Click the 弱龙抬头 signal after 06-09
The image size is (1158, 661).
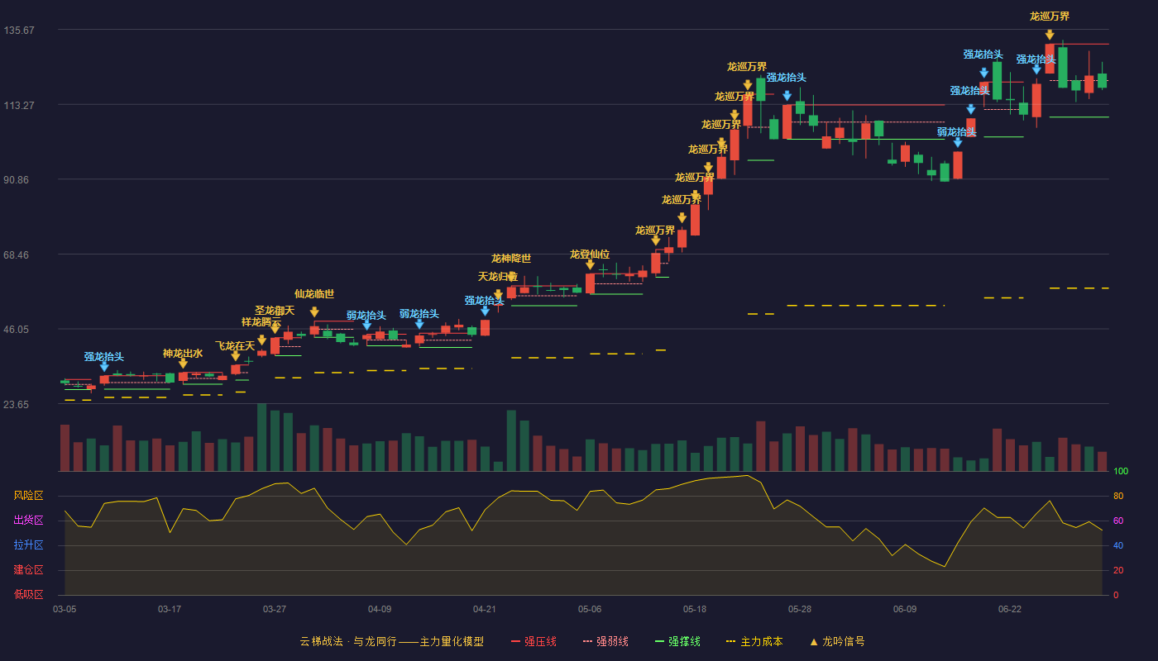tap(958, 142)
